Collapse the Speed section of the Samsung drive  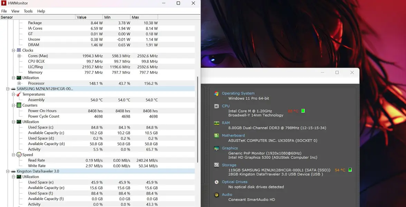[x=13, y=155]
